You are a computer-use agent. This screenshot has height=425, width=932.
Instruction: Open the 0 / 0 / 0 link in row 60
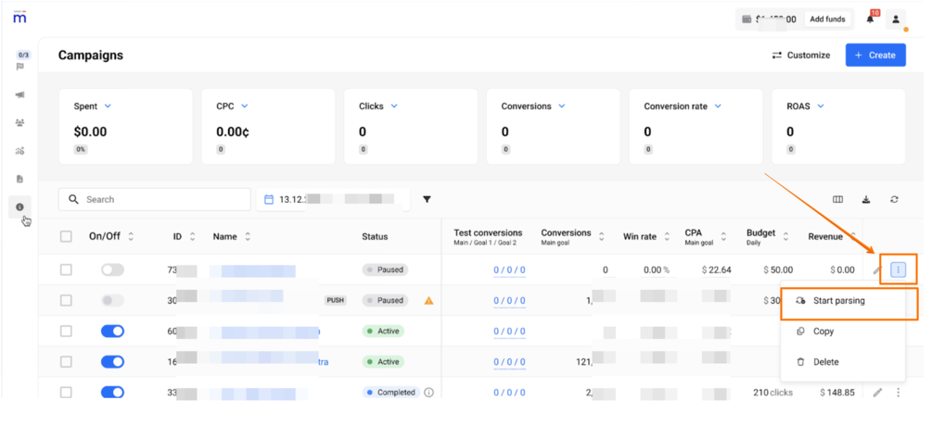(x=509, y=331)
